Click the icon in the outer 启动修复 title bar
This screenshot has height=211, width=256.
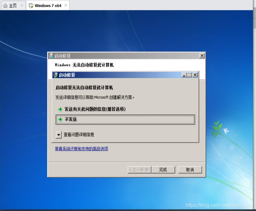click(51, 56)
